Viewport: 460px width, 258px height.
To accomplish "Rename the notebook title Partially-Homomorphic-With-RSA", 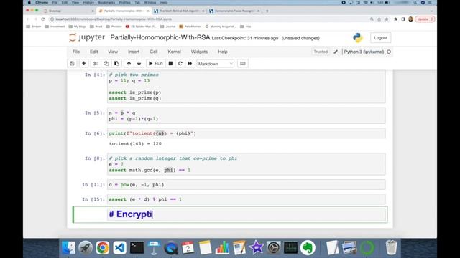I will [x=160, y=37].
